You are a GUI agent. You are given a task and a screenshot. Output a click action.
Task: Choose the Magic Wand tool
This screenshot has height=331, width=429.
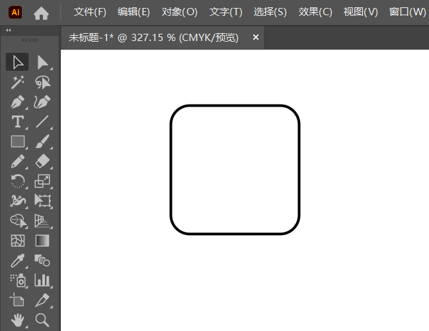click(17, 82)
